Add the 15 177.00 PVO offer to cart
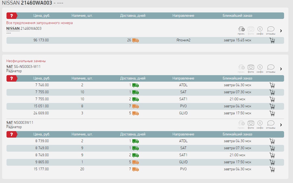The width and height of the screenshot is (293, 183). [272, 169]
